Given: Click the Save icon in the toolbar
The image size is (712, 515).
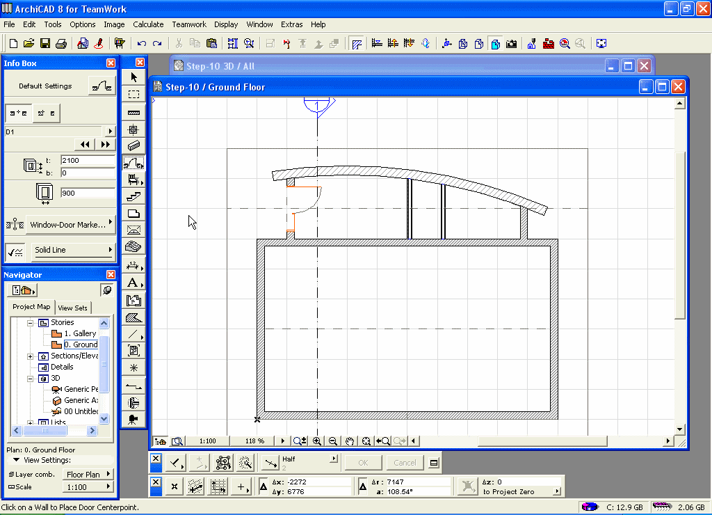Looking at the screenshot, I should [45, 43].
